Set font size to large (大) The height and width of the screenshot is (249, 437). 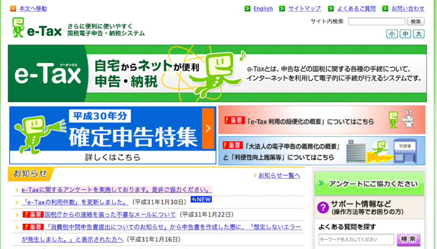pyautogui.click(x=419, y=34)
